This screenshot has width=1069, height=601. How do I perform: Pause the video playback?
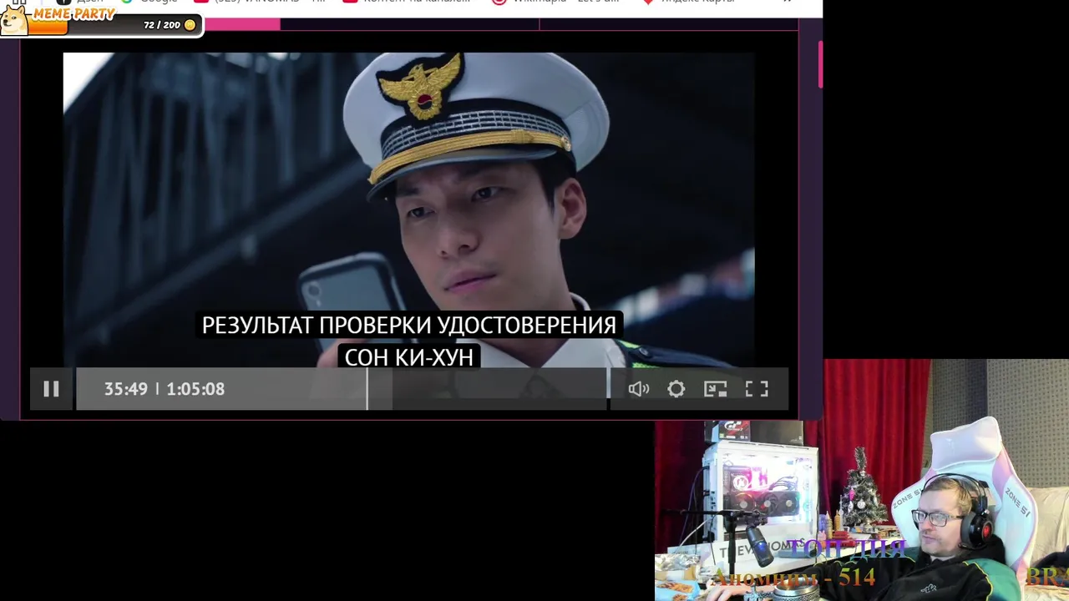(x=51, y=389)
